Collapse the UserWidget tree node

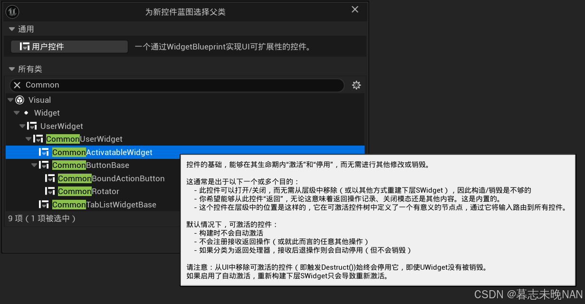22,126
